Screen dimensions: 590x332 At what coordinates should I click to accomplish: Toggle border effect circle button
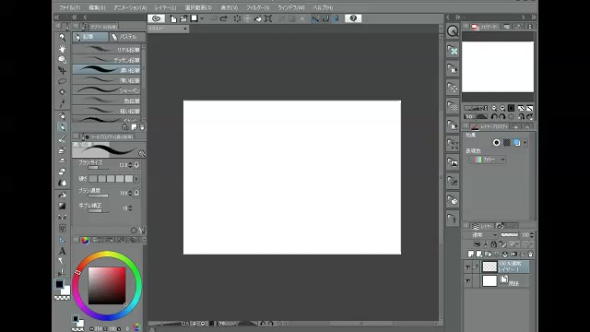pos(497,143)
